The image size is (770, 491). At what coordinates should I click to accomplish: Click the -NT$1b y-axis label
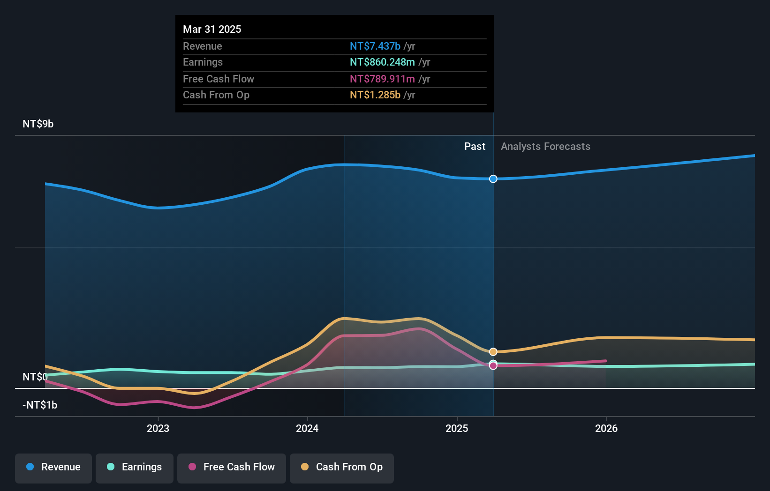coord(40,405)
